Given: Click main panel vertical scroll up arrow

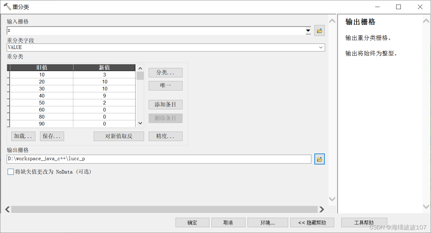Looking at the screenshot, I should pyautogui.click(x=332, y=21).
